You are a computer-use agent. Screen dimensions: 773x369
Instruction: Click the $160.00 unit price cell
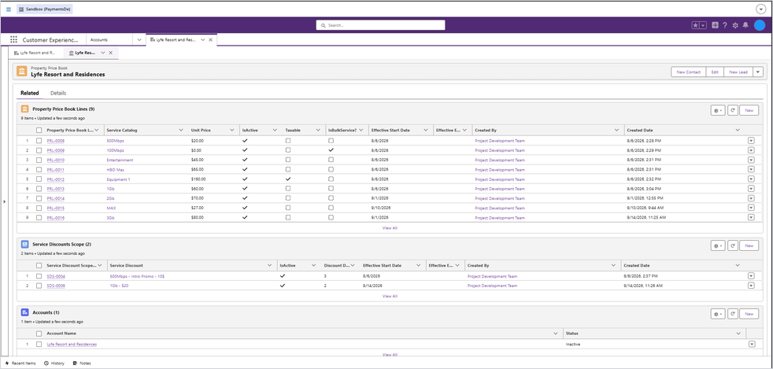coord(198,179)
